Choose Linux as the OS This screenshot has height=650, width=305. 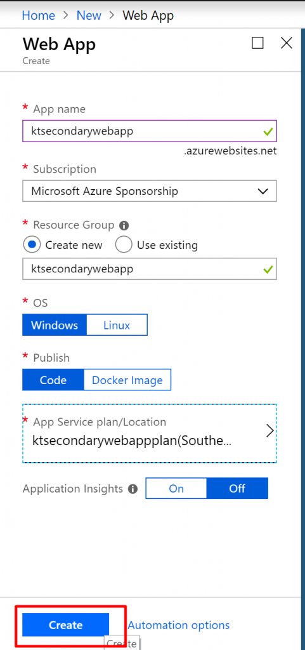117,324
